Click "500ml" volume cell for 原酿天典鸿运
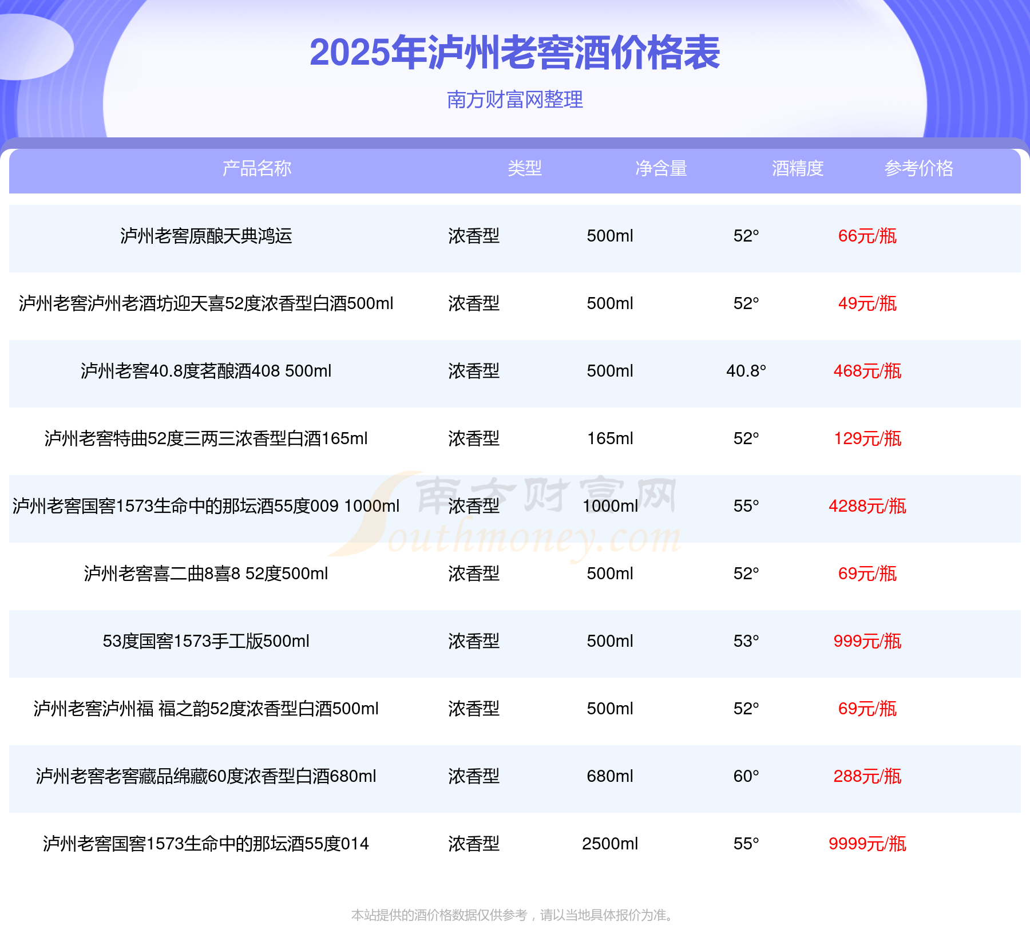Image resolution: width=1030 pixels, height=941 pixels. point(610,236)
